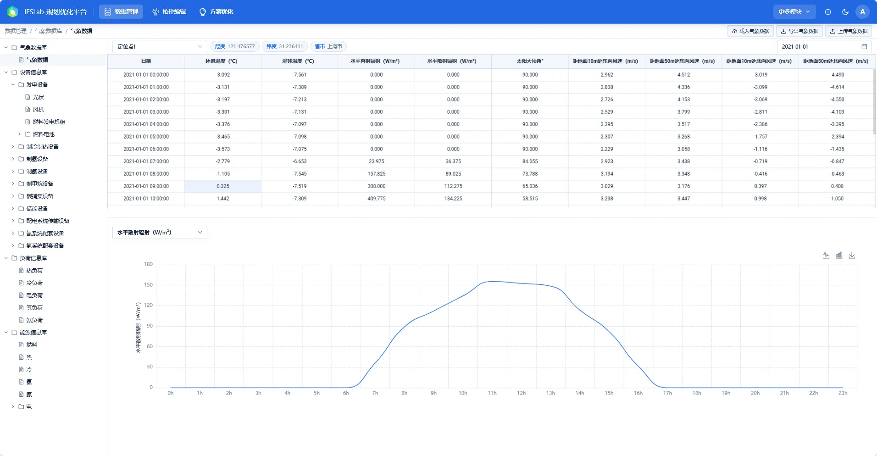Click the 2021-01-01 date input field
The height and width of the screenshot is (456, 877).
[824, 47]
